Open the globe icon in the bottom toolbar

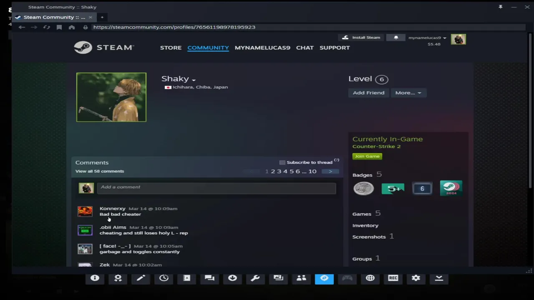(x=370, y=278)
